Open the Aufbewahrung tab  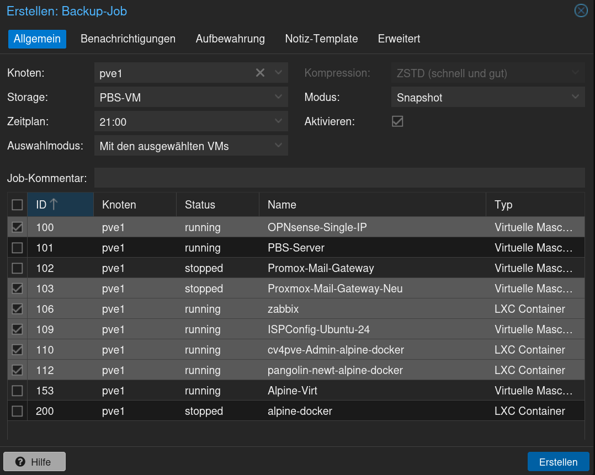[230, 39]
